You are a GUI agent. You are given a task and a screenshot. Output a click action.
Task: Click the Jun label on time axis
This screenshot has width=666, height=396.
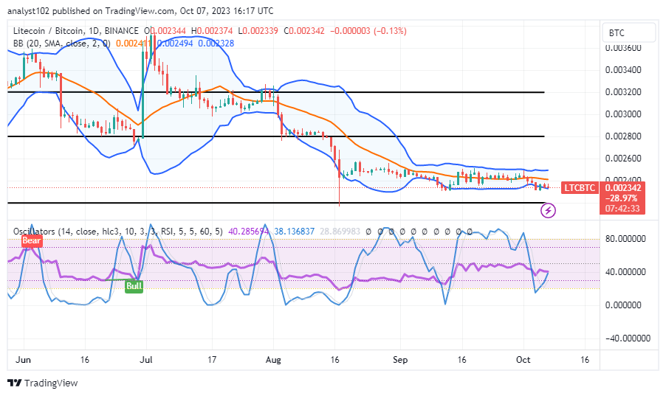pos(23,360)
